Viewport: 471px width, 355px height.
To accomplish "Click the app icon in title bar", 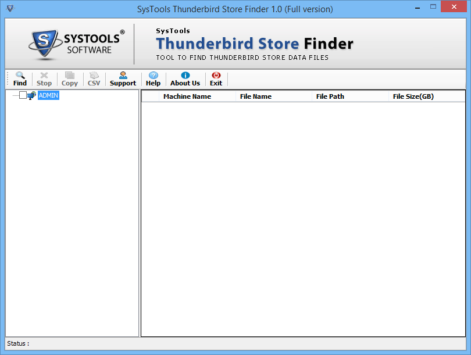I will pos(10,8).
